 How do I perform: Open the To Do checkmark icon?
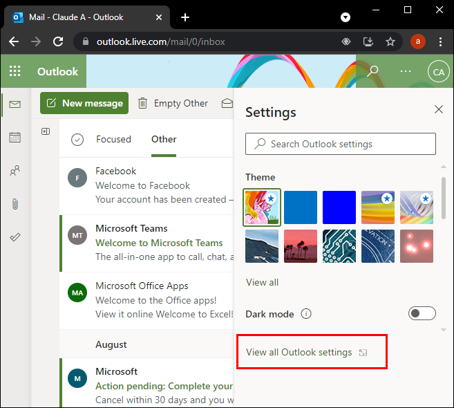click(x=15, y=237)
